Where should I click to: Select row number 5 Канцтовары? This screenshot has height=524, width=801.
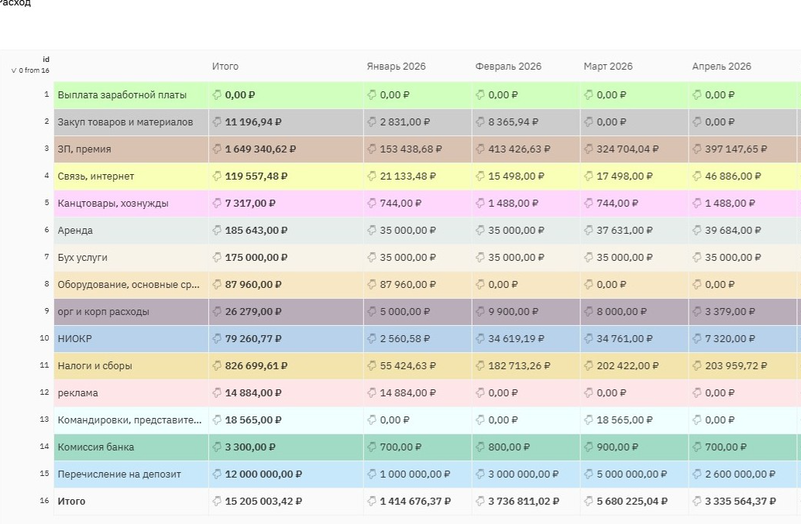point(46,203)
